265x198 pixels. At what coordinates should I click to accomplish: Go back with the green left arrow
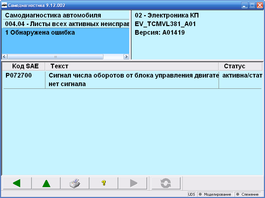tap(17, 183)
